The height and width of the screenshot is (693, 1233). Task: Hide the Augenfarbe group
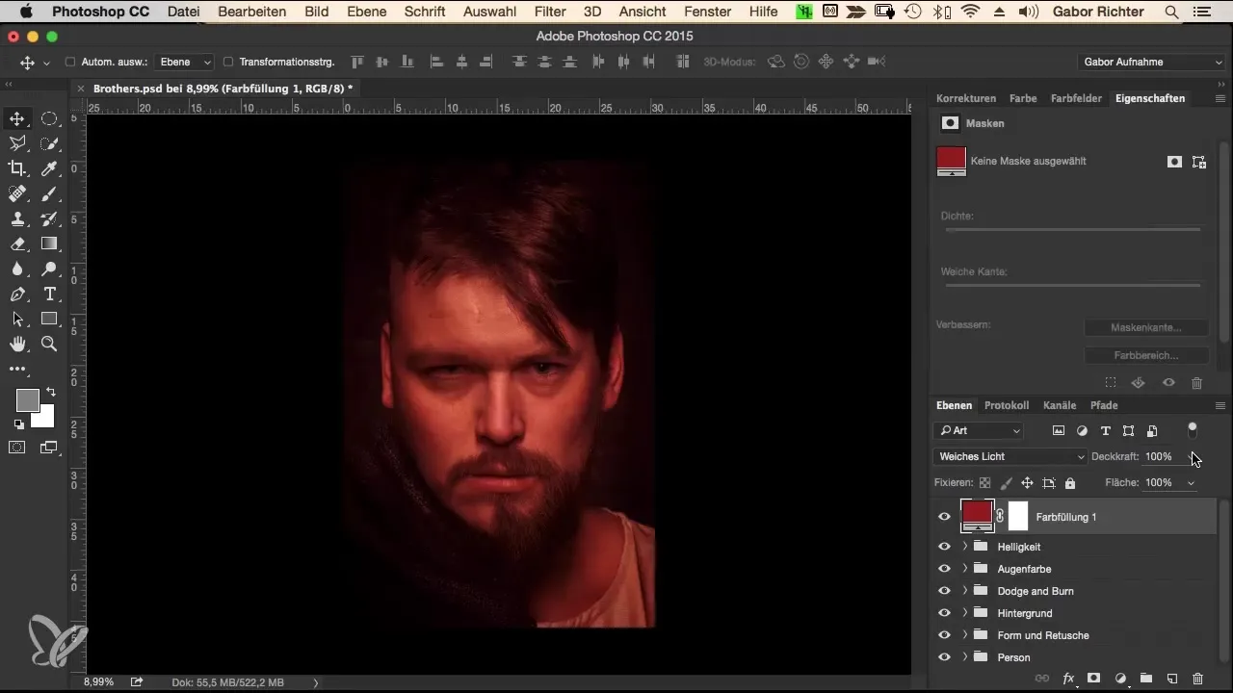click(x=944, y=569)
